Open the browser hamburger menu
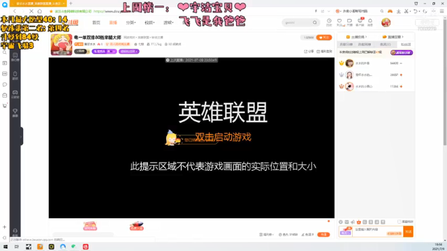This screenshot has height=251, width=447. (442, 11)
